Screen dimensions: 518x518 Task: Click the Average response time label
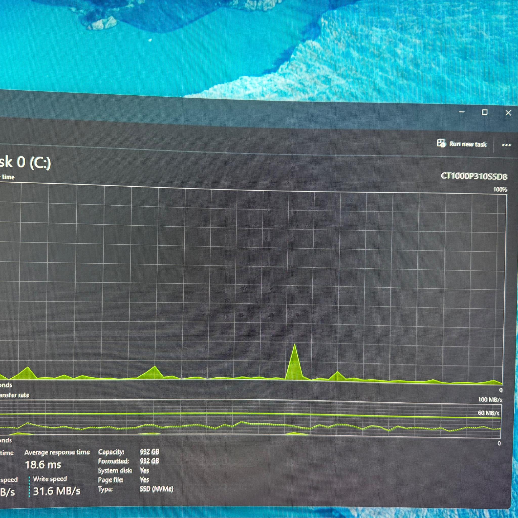click(57, 452)
